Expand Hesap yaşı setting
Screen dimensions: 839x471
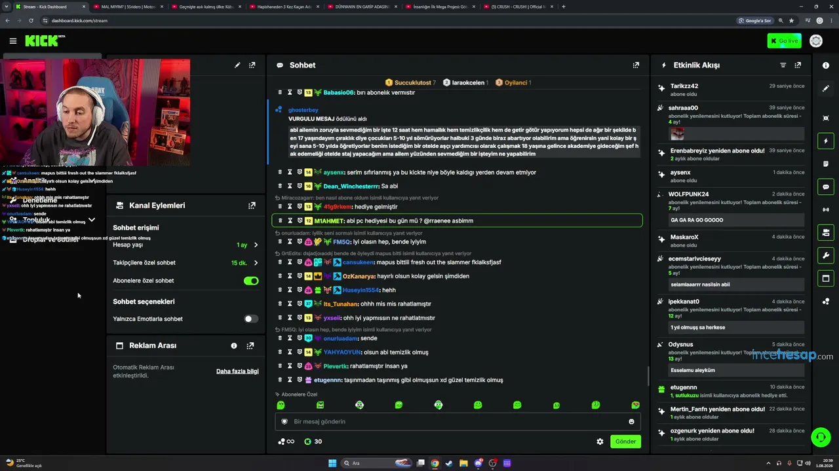(256, 245)
